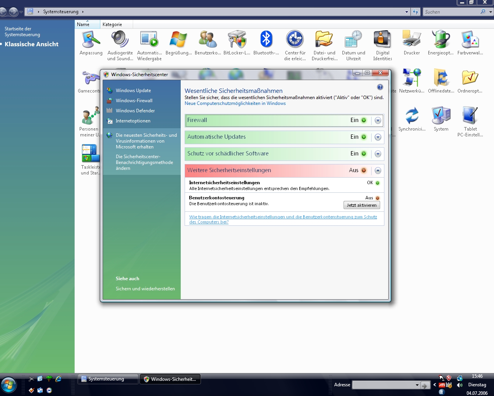Collapse Weitere Sicherheitseinstellungen section arrow
This screenshot has width=494, height=396.
[378, 171]
